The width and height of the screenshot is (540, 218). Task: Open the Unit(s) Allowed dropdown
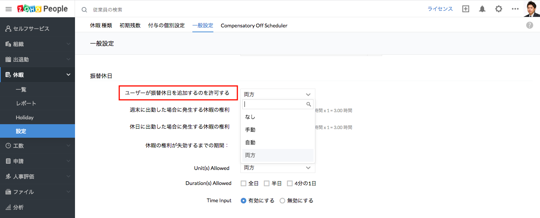click(x=277, y=168)
